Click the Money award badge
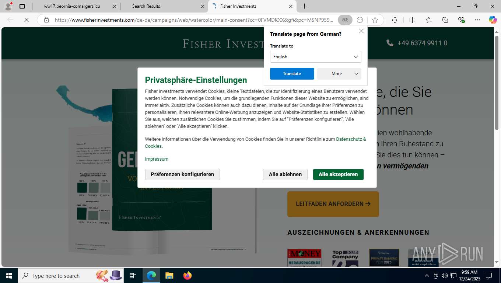Screen dimensions: 501x283 click(x=304, y=258)
